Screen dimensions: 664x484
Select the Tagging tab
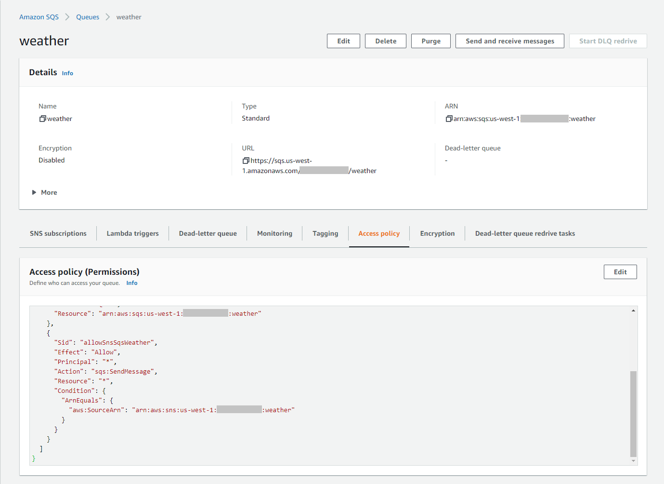pyautogui.click(x=325, y=233)
